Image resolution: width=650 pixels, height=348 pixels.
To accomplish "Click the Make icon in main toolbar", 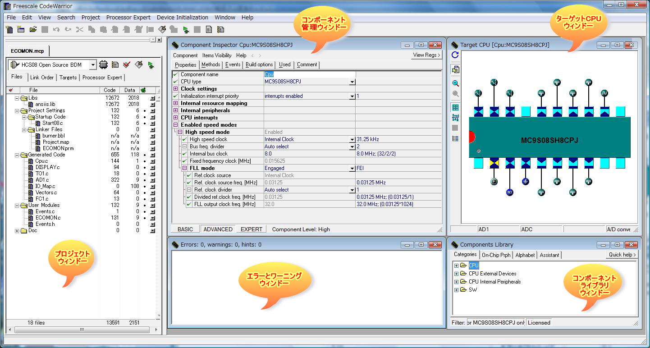I will click(x=162, y=29).
